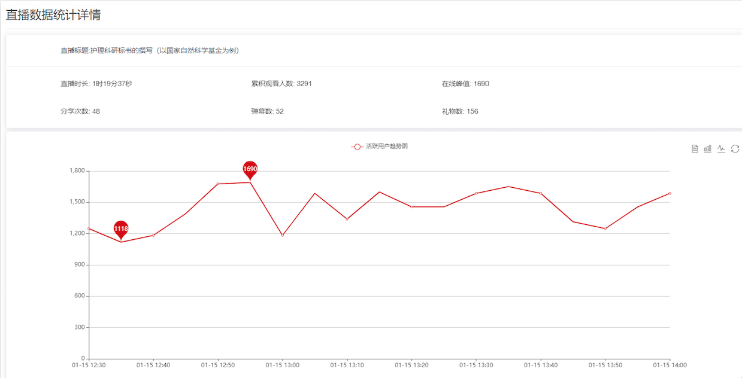The height and width of the screenshot is (378, 742).
Task: Click the 在线峰值: 1690 statistic
Action: (465, 84)
